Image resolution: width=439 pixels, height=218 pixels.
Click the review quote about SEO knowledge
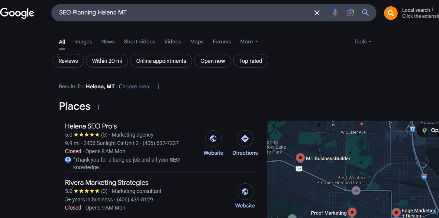[126, 163]
